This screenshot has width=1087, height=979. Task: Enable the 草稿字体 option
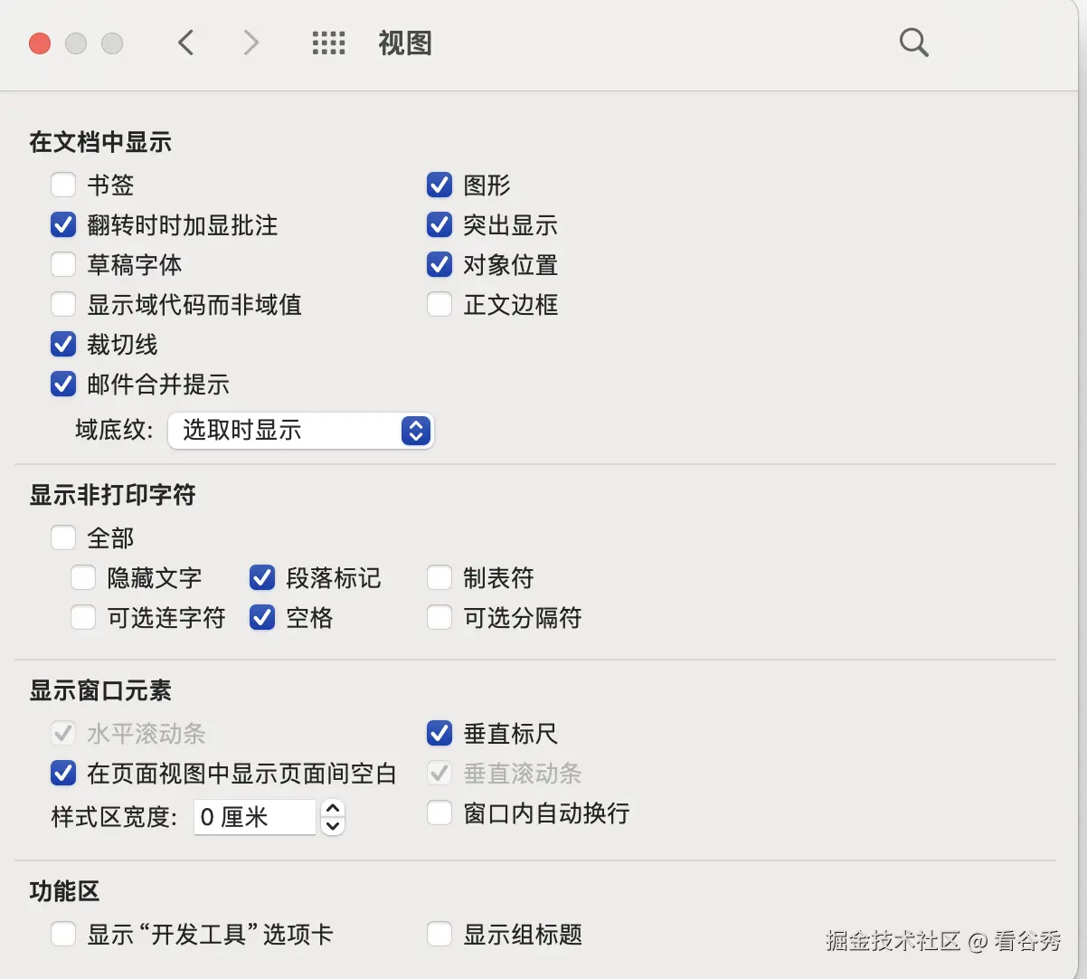click(x=63, y=264)
